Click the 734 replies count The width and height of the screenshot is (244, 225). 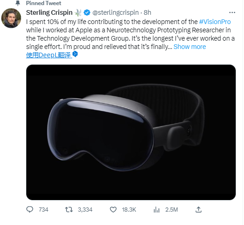(x=43, y=210)
